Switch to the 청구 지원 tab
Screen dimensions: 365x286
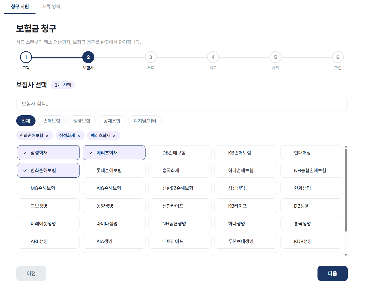[x=20, y=7]
